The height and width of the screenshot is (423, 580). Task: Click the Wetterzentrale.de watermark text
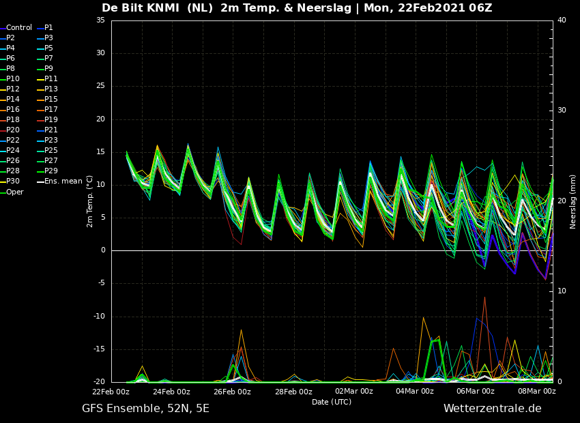click(x=493, y=409)
